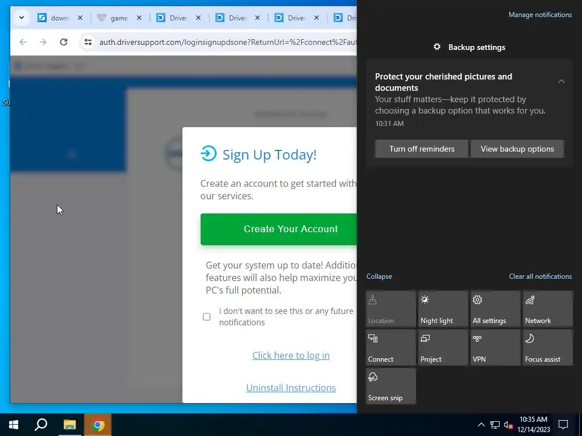582x436 pixels.
Task: Collapse the quick actions panel
Action: coord(379,276)
